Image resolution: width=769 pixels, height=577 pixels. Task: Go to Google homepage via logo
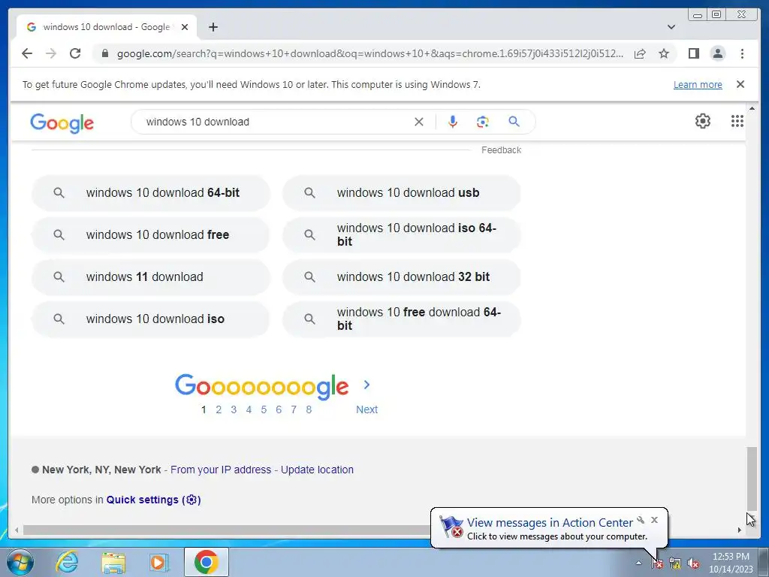[x=62, y=122]
